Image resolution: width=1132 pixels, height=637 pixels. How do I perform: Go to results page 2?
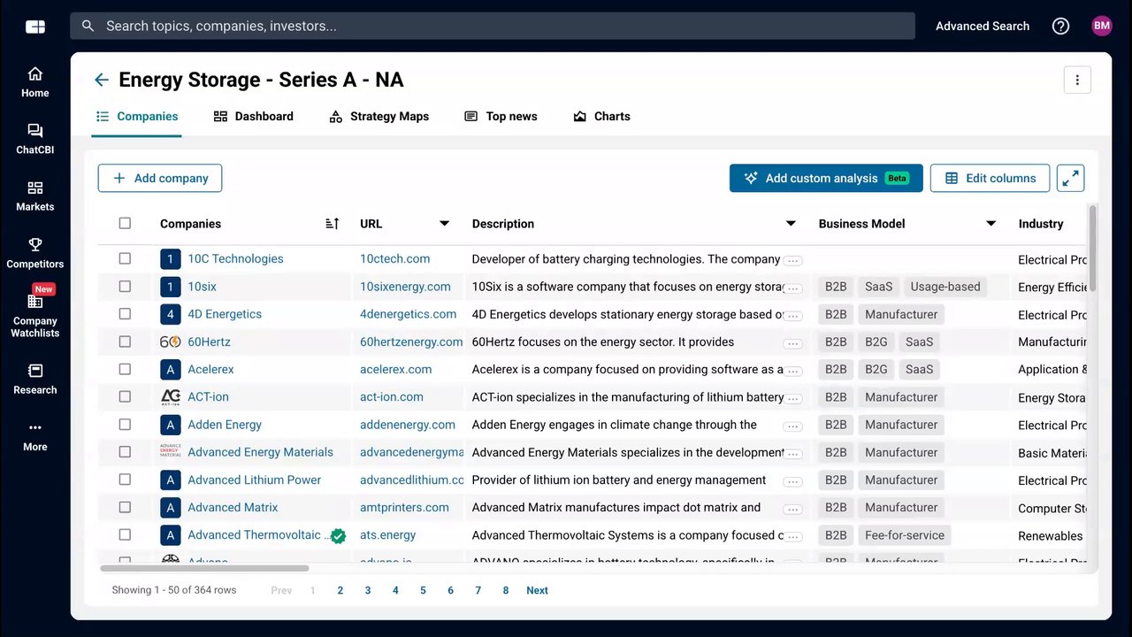(x=340, y=590)
